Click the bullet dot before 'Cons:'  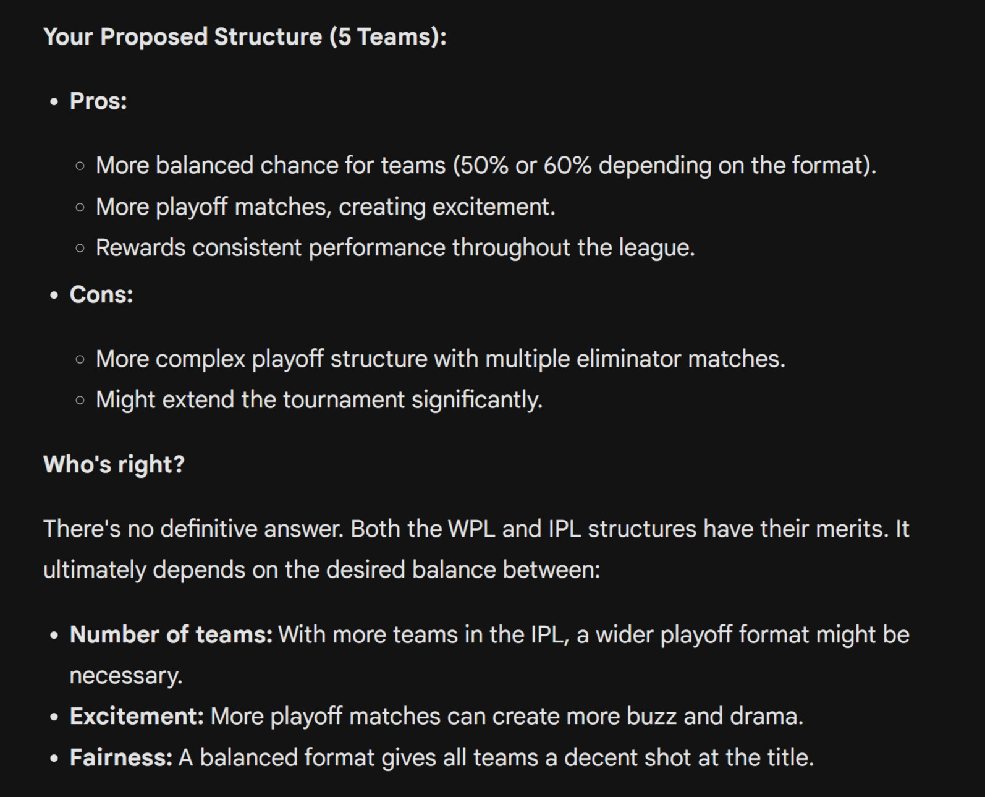click(54, 296)
